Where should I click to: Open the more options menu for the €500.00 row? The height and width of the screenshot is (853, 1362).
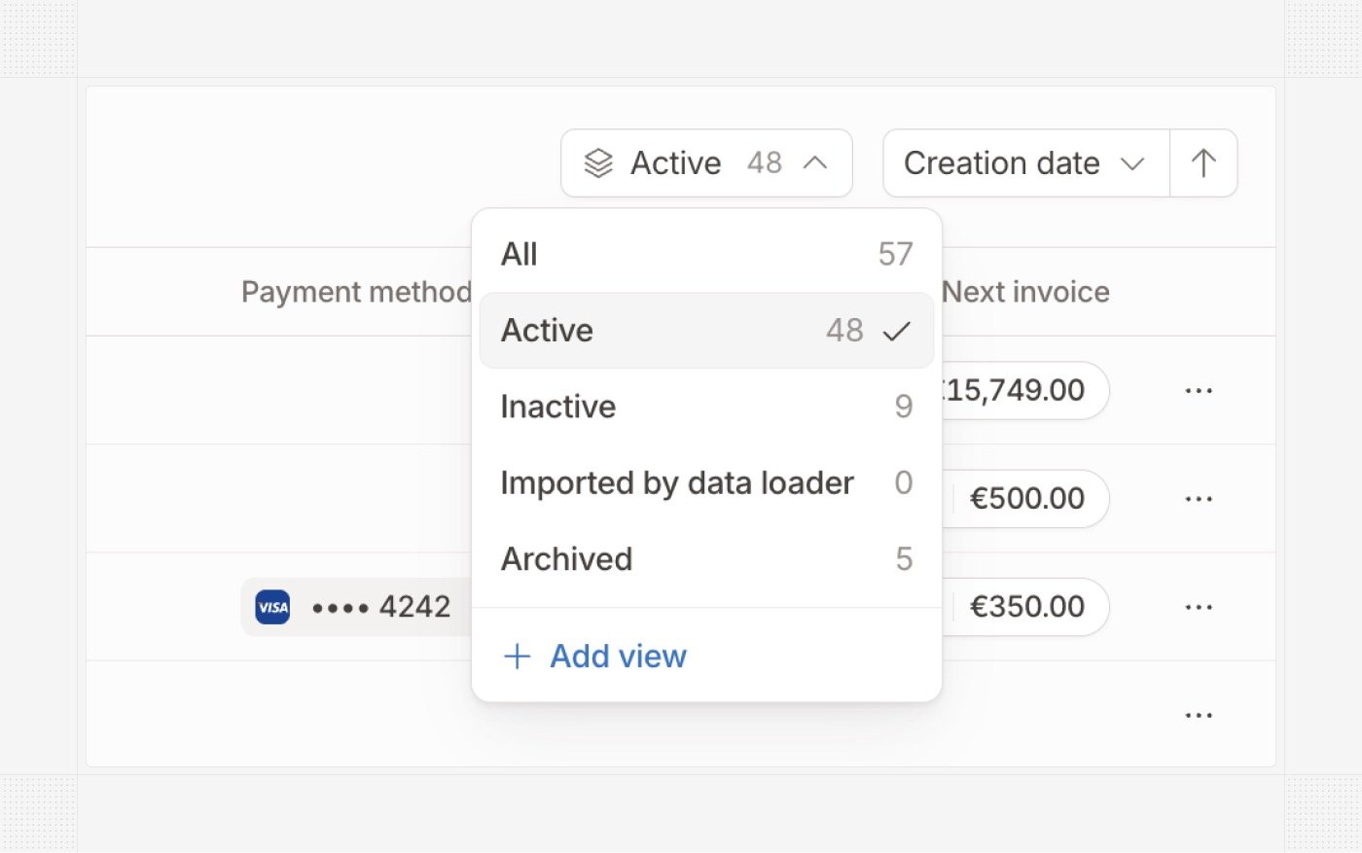coord(1199,499)
